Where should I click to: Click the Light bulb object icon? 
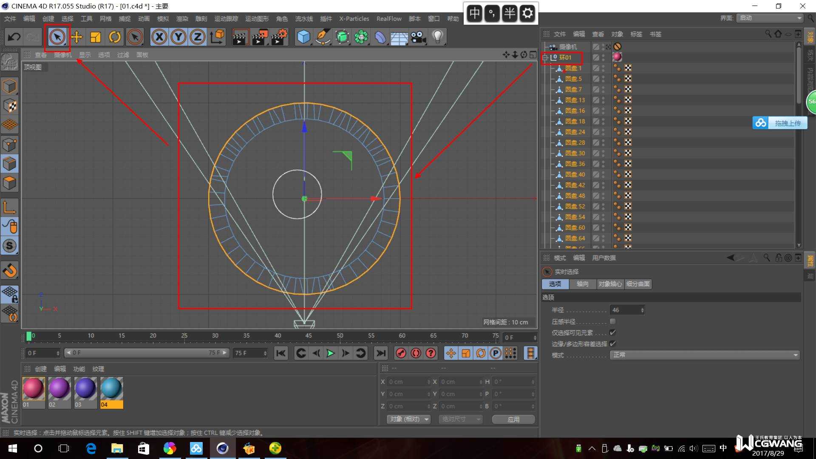pyautogui.click(x=437, y=37)
